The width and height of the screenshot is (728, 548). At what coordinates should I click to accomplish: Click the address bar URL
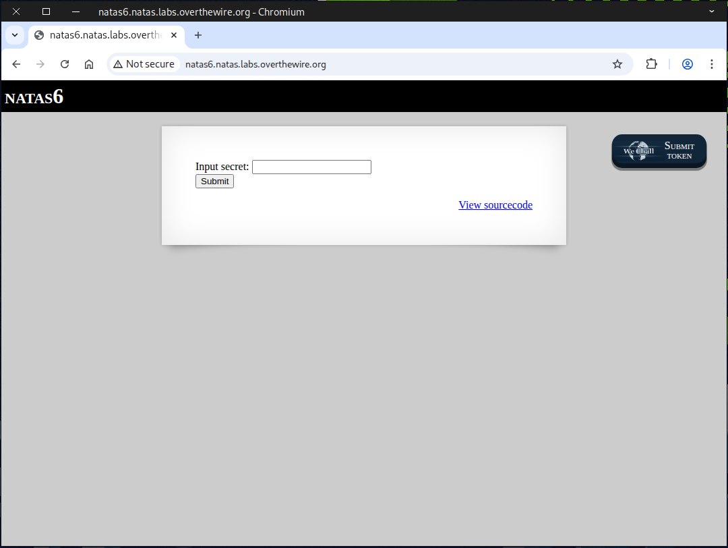coord(256,64)
